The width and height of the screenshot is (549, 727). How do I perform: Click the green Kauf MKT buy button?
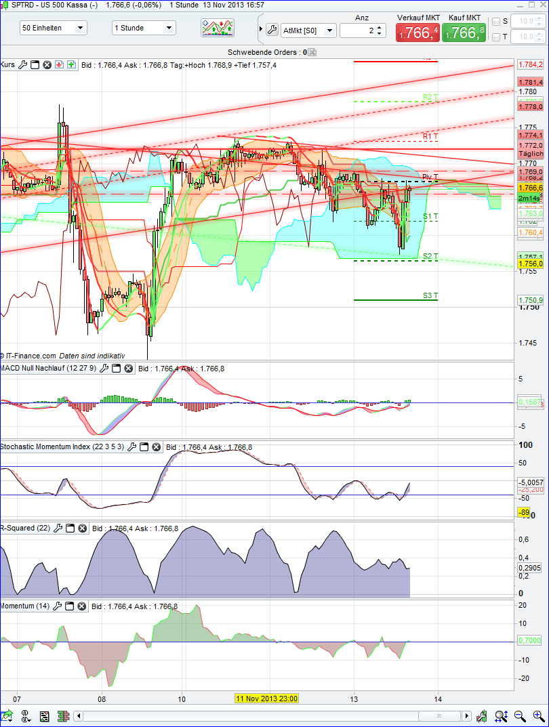pos(464,32)
